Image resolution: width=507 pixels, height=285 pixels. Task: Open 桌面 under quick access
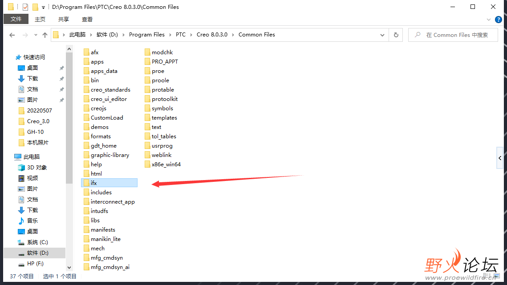pos(32,68)
